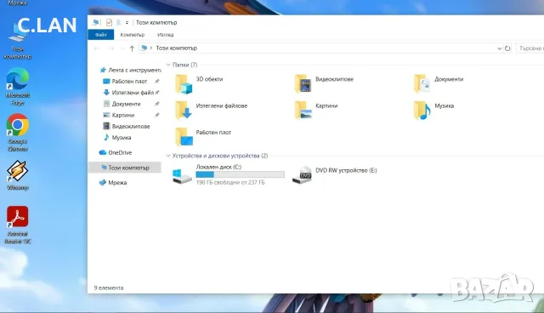Open Музика in the navigation pane
Image resolution: width=544 pixels, height=313 pixels.
tap(121, 138)
